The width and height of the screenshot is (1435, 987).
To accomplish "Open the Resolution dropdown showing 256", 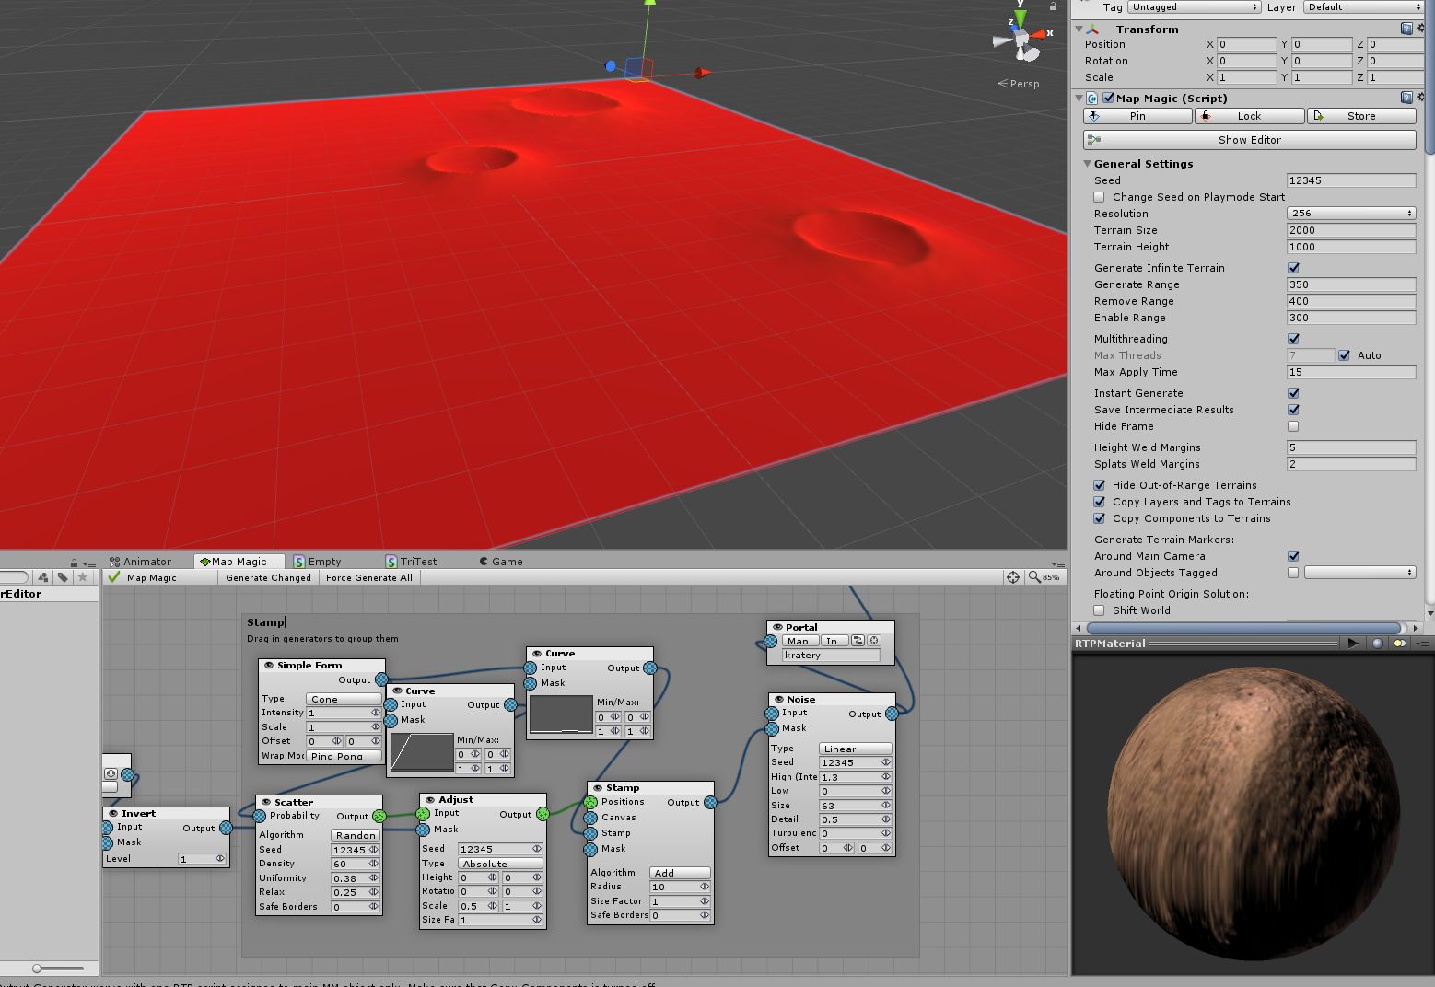I will (x=1350, y=213).
